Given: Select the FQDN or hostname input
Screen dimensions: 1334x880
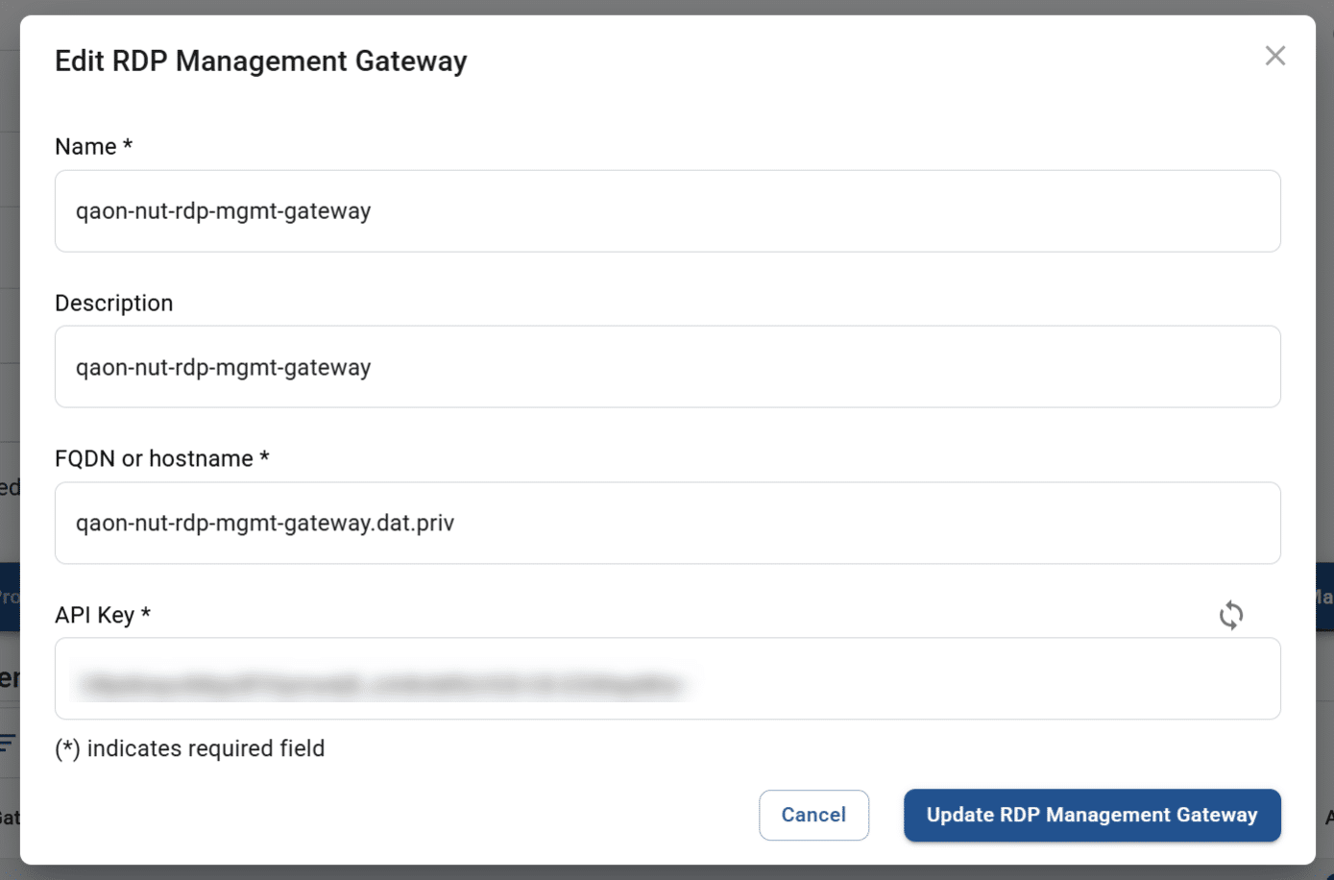Looking at the screenshot, I should (667, 523).
